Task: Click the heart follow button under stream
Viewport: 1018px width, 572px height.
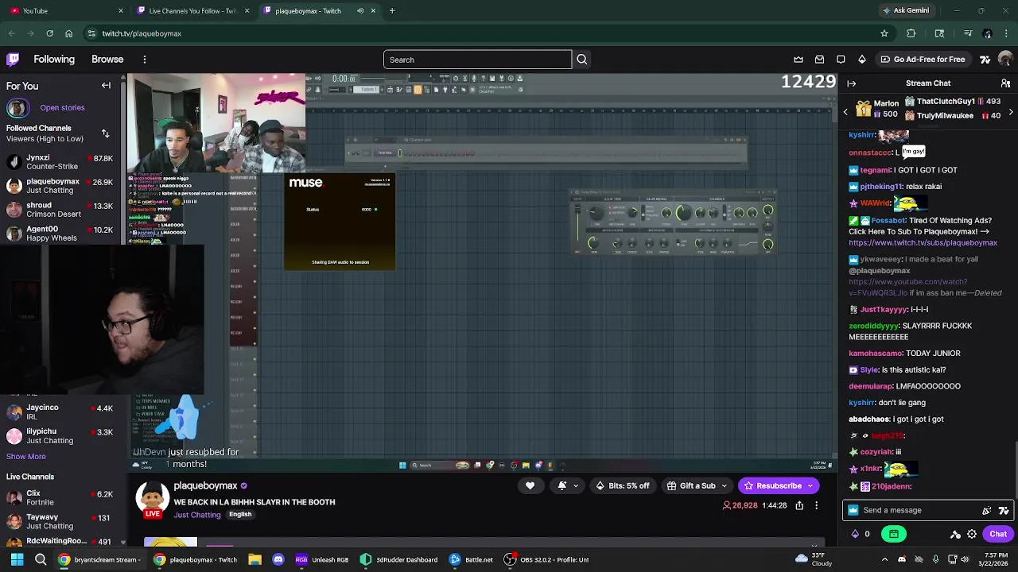Action: pos(530,485)
